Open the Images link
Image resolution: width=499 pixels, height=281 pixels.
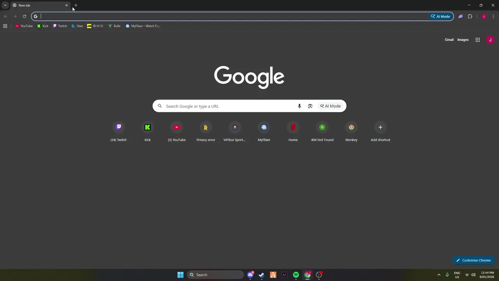[x=463, y=40]
